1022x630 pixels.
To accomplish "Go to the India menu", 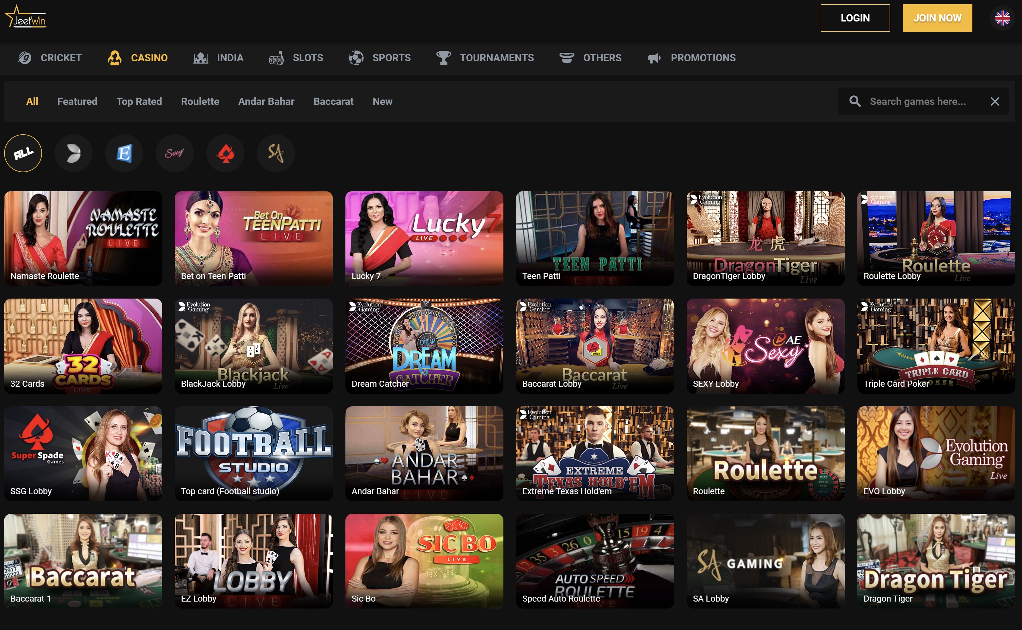I will point(230,58).
